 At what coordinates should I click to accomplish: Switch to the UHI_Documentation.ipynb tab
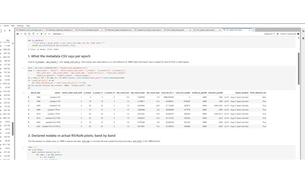click(89, 30)
